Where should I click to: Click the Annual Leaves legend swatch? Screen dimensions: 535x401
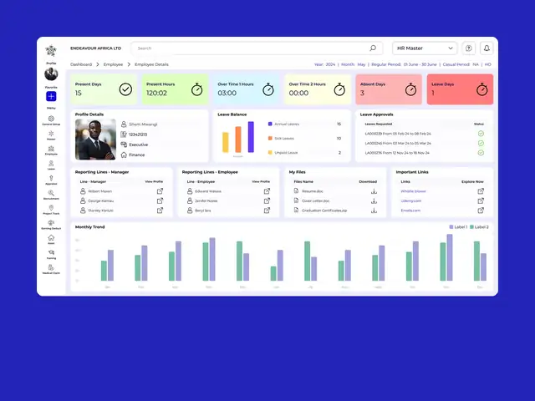click(270, 124)
